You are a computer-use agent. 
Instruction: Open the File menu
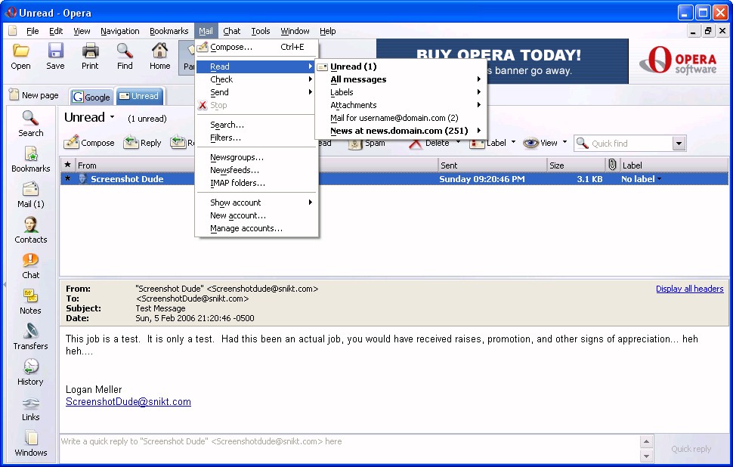(32, 31)
